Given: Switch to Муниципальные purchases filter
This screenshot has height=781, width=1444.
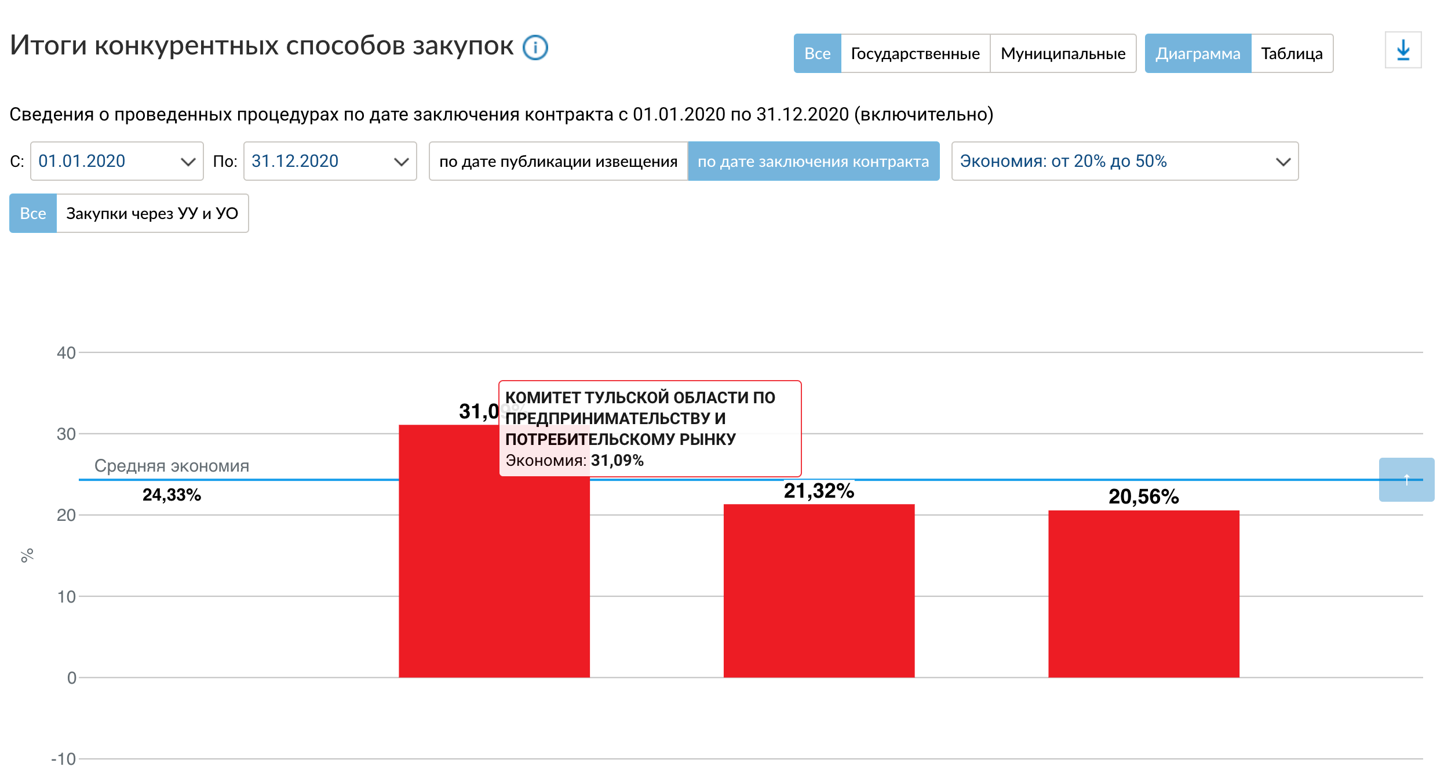Looking at the screenshot, I should [1063, 53].
